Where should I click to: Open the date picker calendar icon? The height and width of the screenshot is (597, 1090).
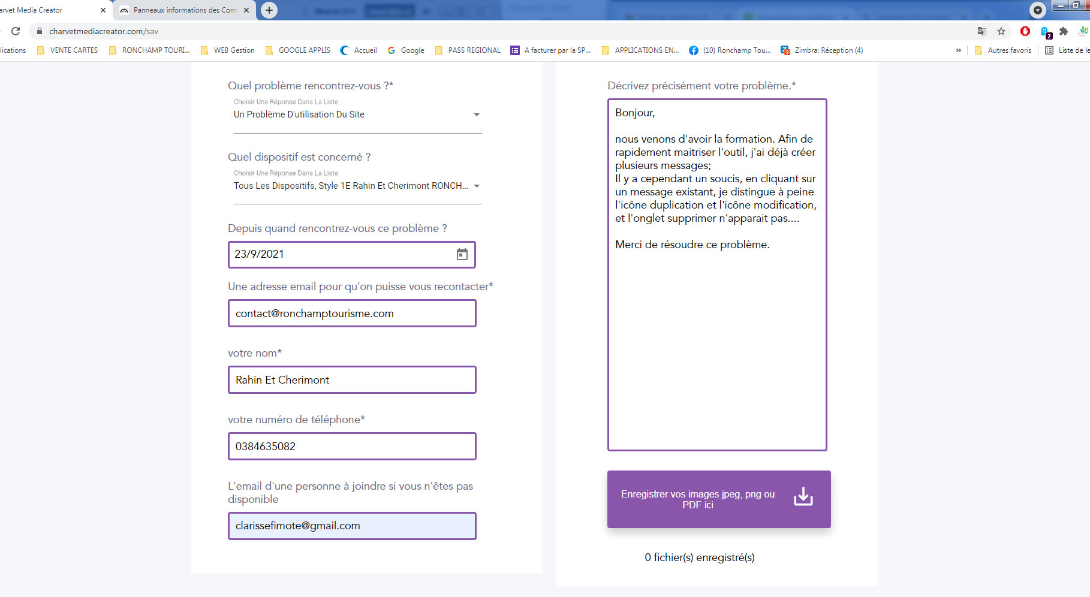[462, 254]
